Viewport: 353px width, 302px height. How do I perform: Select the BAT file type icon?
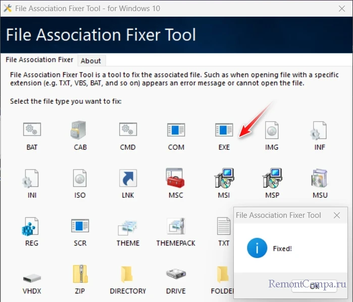pos(32,130)
